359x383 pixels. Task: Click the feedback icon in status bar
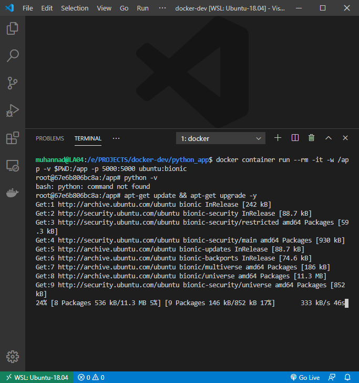[332, 377]
